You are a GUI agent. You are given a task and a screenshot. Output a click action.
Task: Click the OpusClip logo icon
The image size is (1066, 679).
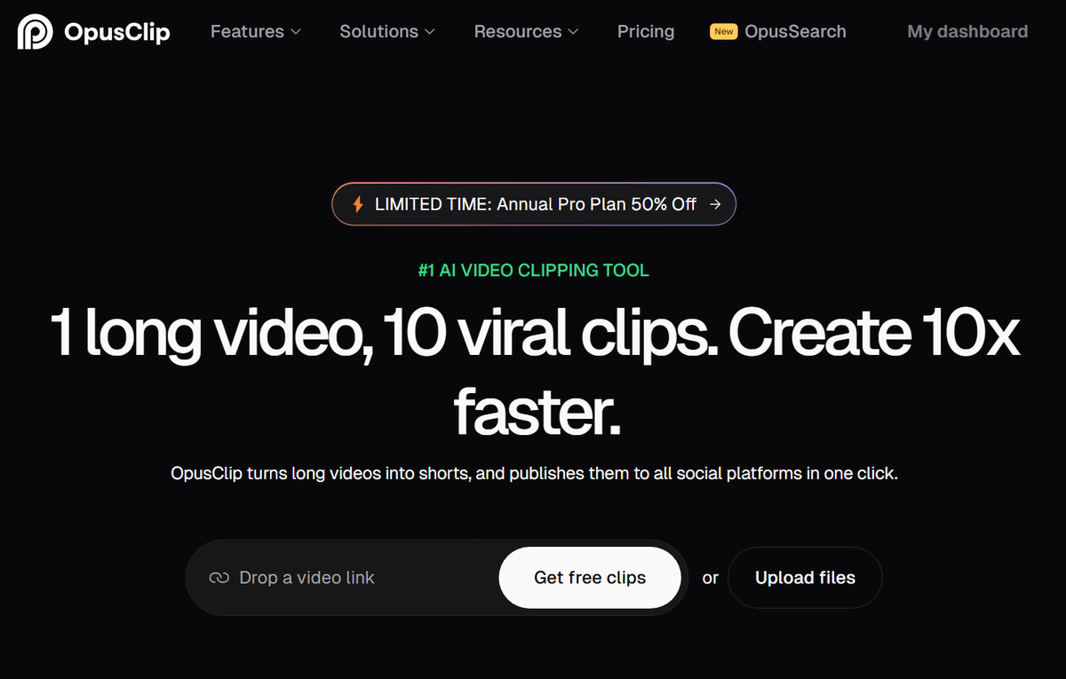point(35,32)
